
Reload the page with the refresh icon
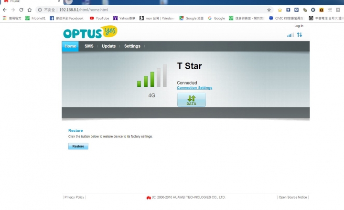tap(21, 10)
